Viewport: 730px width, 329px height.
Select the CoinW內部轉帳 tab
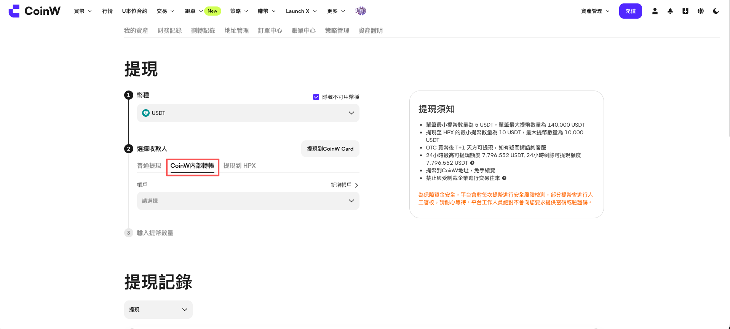click(x=192, y=166)
